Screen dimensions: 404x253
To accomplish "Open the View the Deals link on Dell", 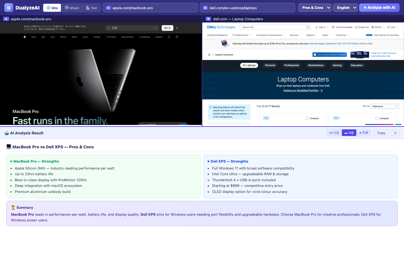I will click(x=317, y=44).
